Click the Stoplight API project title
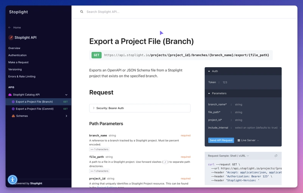 [25, 37]
